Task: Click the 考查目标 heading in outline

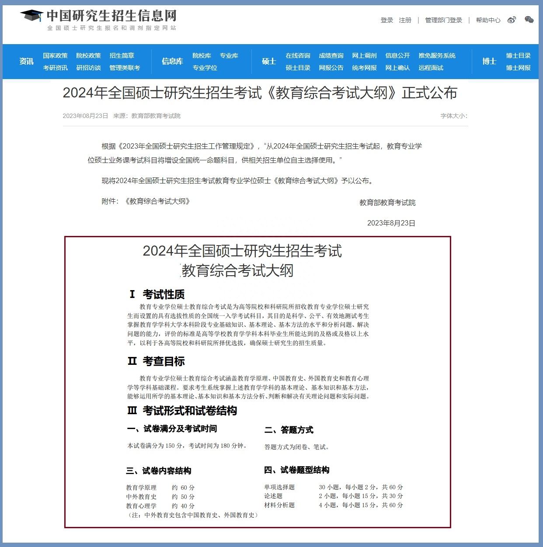Action: (x=164, y=361)
